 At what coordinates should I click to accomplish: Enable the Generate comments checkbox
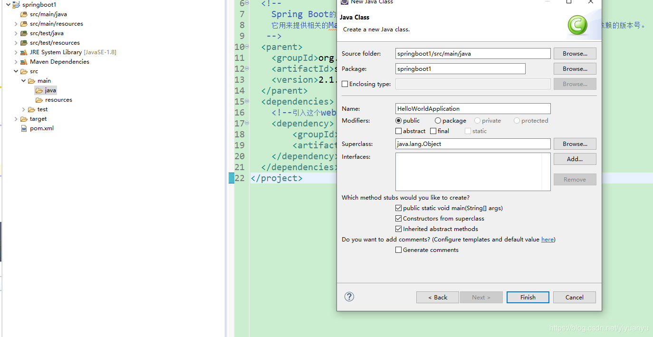click(399, 250)
